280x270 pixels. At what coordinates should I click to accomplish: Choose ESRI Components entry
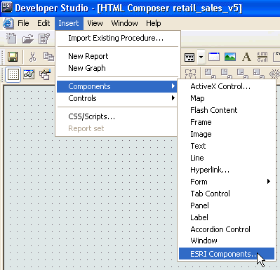[227, 254]
